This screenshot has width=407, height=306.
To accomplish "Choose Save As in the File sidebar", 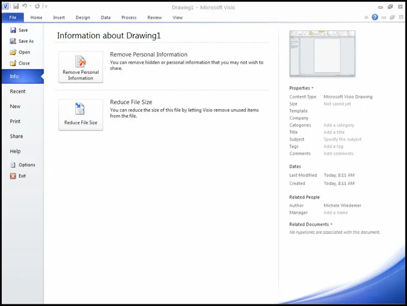I will coord(22,41).
